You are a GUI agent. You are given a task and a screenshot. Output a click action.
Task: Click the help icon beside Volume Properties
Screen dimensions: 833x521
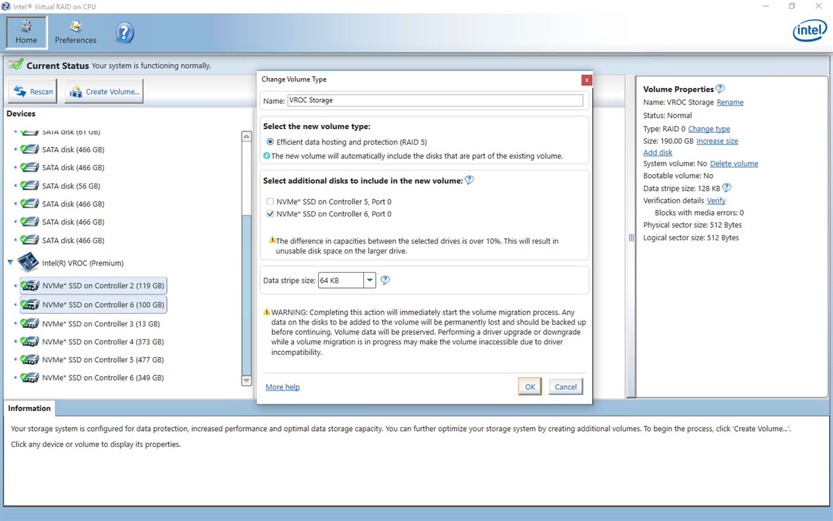[721, 88]
